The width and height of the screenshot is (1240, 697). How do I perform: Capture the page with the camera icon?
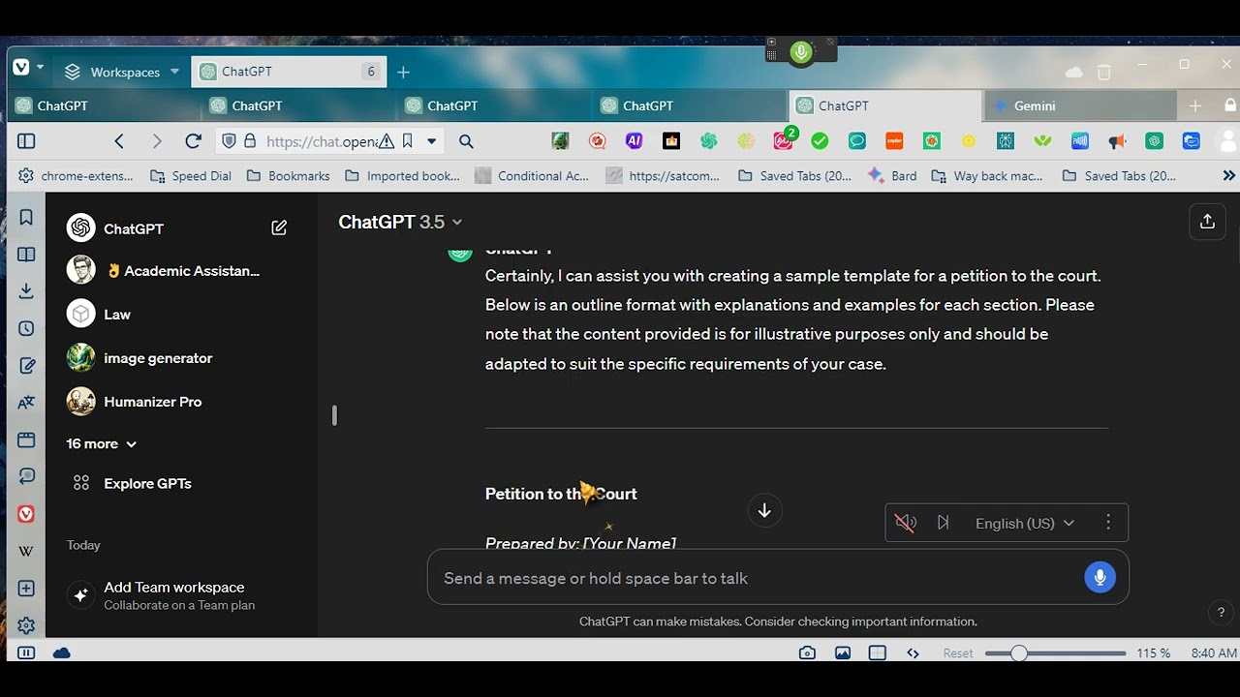coord(807,653)
